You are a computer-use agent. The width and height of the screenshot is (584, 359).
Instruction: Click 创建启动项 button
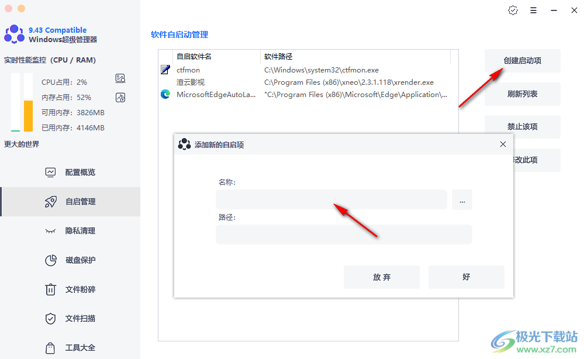tap(522, 61)
